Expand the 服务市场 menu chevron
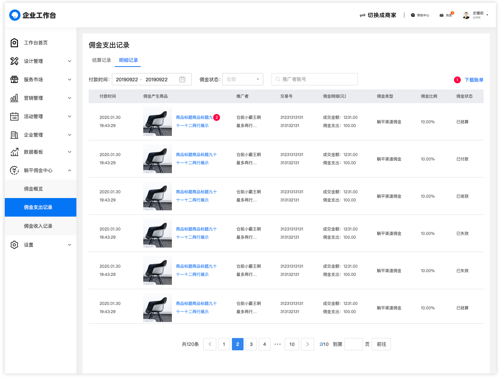The image size is (500, 379). [x=70, y=80]
